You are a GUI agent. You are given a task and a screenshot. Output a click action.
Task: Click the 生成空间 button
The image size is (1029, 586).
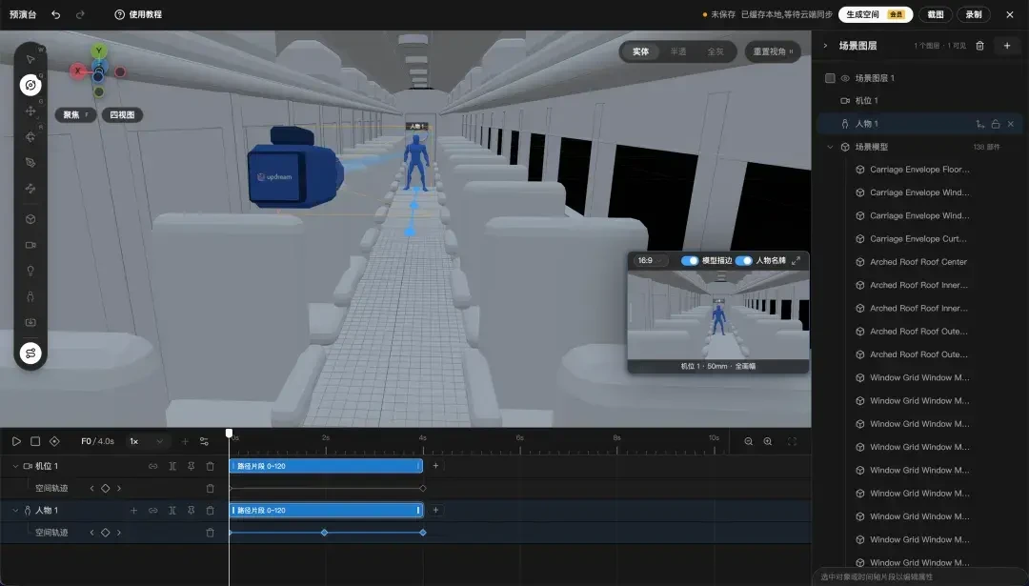876,14
